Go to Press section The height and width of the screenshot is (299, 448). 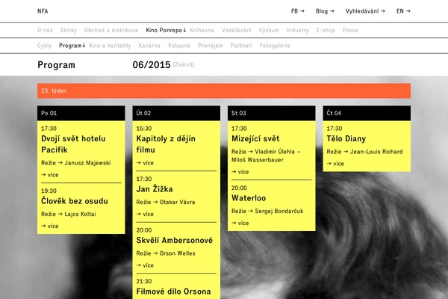click(x=350, y=30)
